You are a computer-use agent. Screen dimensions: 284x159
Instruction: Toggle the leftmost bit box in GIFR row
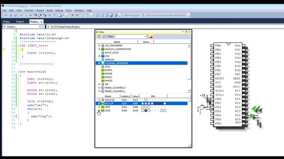click(142, 107)
